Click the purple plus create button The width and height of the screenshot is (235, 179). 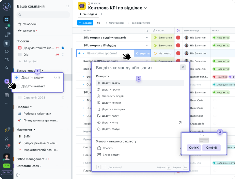(7, 81)
